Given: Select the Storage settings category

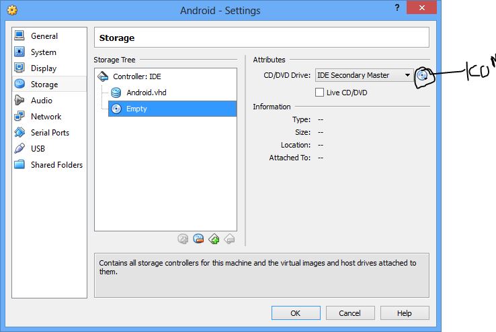Looking at the screenshot, I should click(49, 85).
